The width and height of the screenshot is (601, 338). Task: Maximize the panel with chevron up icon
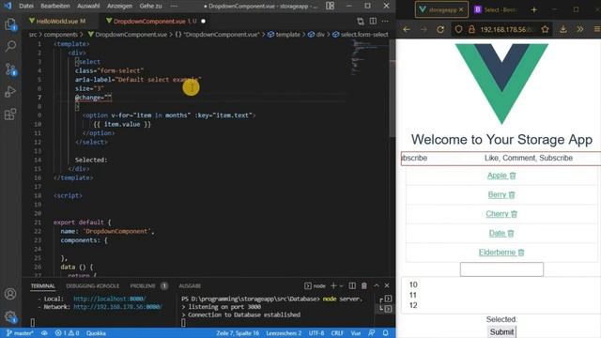377,285
